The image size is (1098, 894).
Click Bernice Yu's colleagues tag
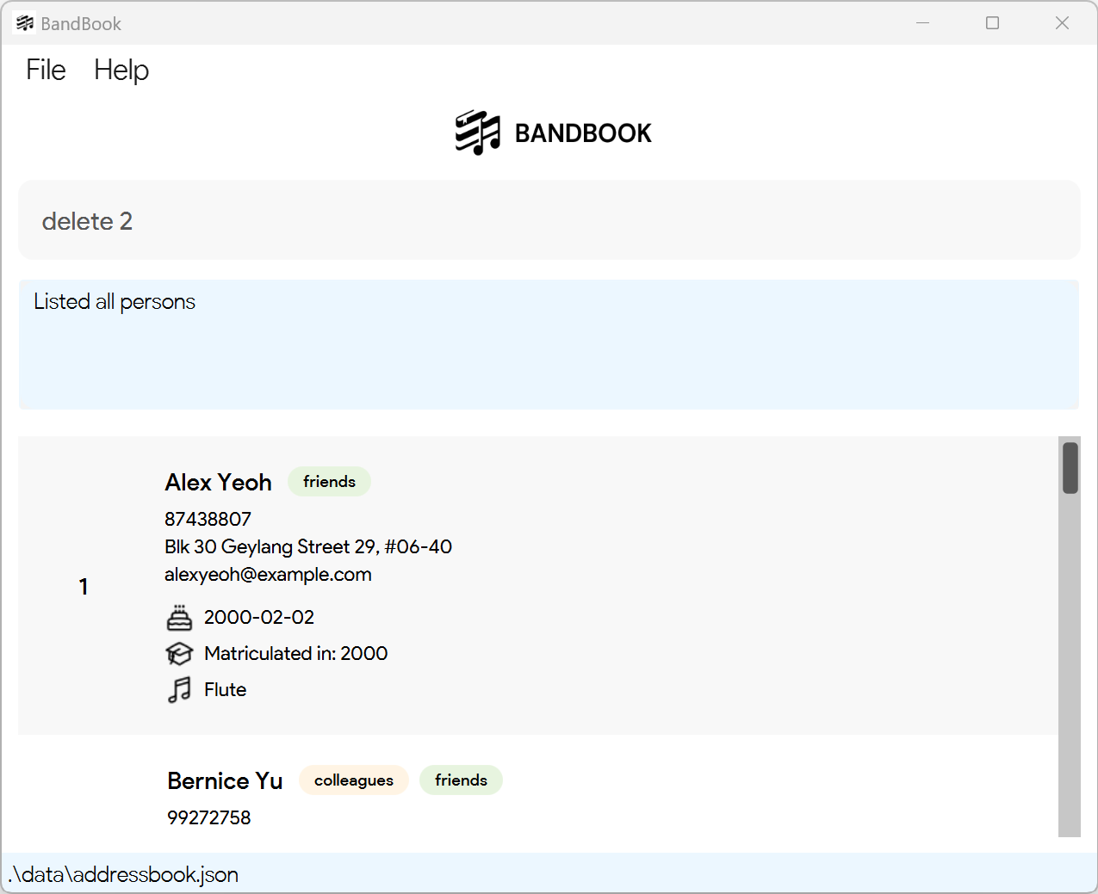tap(354, 780)
